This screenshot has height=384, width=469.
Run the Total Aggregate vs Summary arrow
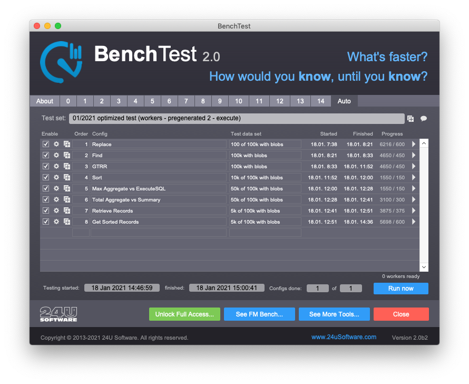pos(414,199)
